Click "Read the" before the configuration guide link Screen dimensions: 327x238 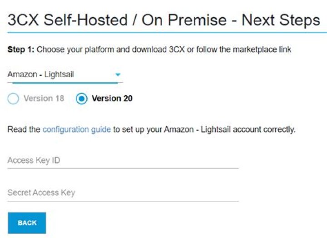tap(24, 129)
